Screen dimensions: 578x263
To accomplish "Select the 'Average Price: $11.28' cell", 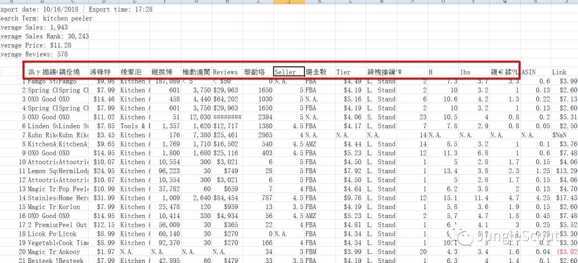I will point(36,45).
